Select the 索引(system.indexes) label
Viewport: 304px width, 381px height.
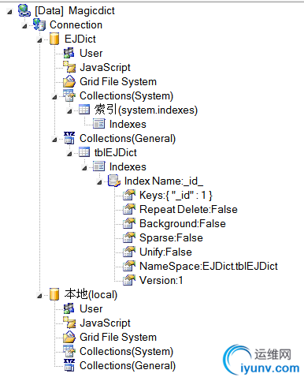coord(146,110)
